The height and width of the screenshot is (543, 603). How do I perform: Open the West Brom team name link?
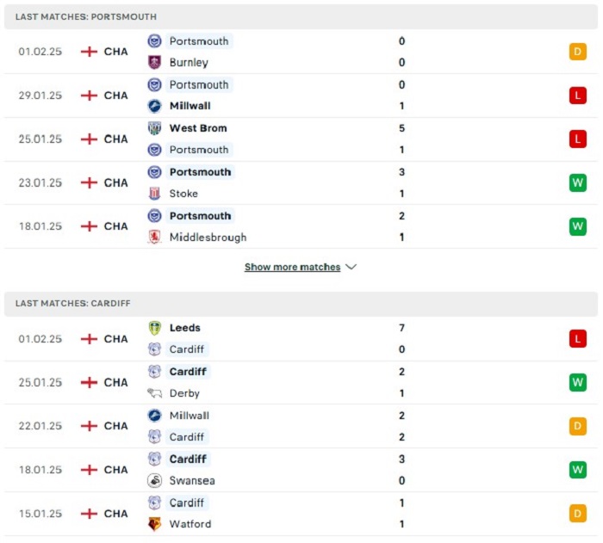coord(198,128)
